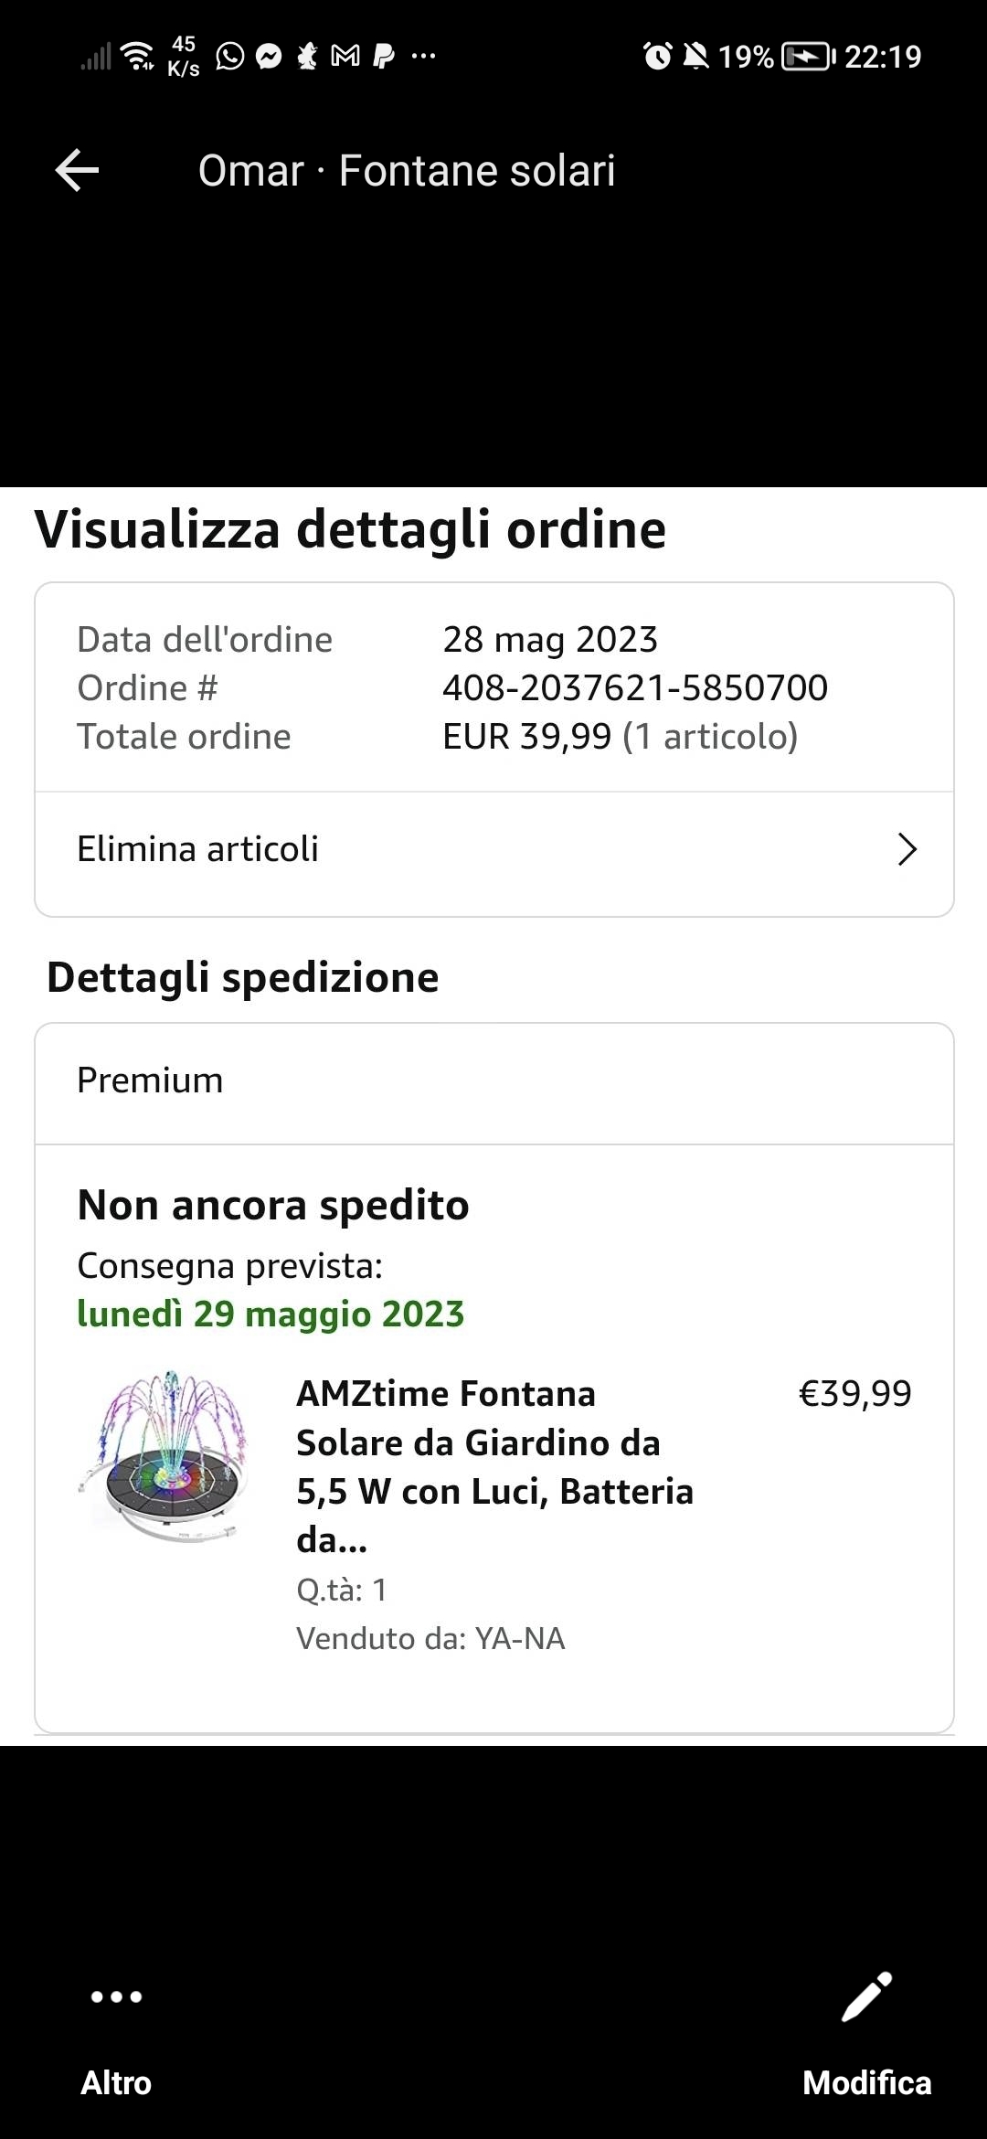This screenshot has width=987, height=2139.
Task: Tap the solar fountain product thumbnail
Action: point(166,1454)
